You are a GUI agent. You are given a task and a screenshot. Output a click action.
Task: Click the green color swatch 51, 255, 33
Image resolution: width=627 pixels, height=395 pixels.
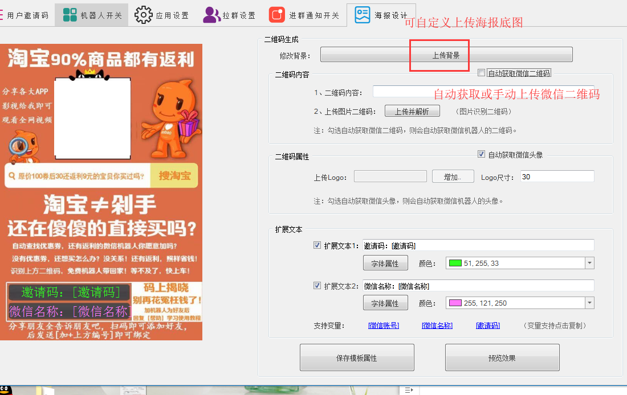pos(455,263)
